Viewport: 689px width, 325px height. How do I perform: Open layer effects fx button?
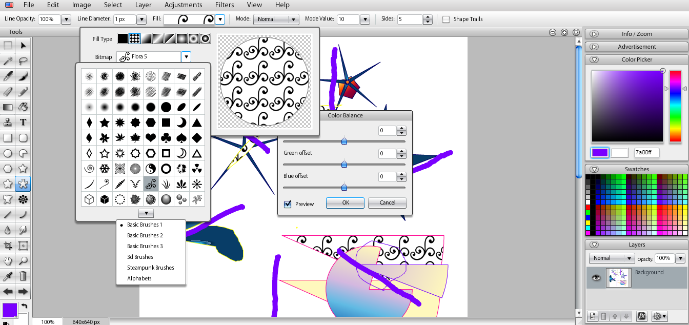click(641, 316)
